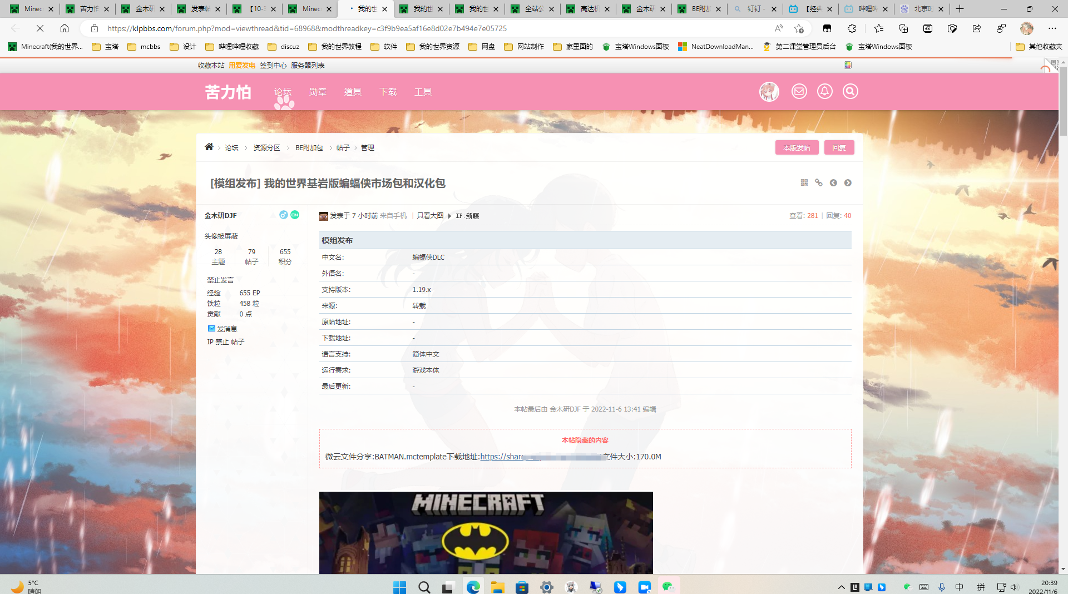Open File Explorer from taskbar
The width and height of the screenshot is (1068, 594).
click(497, 587)
